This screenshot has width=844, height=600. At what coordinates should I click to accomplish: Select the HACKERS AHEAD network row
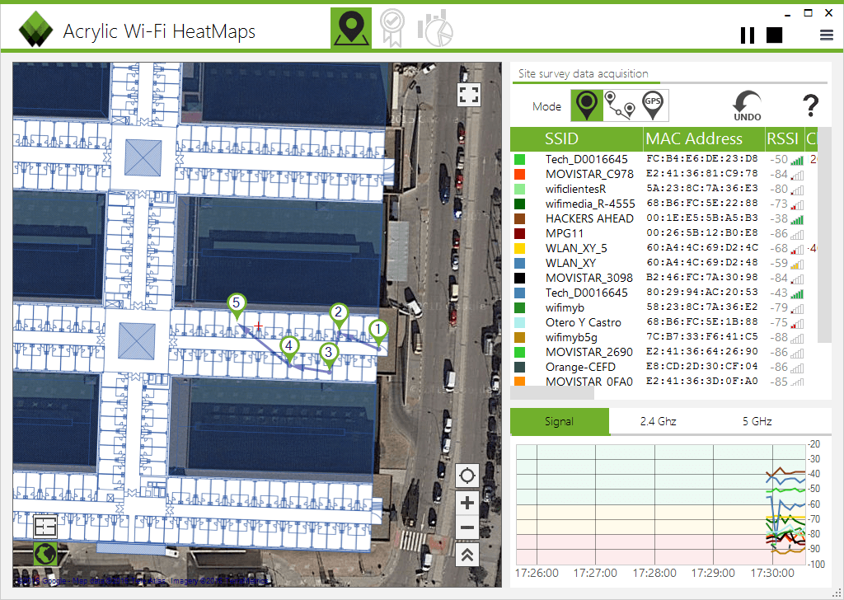663,218
